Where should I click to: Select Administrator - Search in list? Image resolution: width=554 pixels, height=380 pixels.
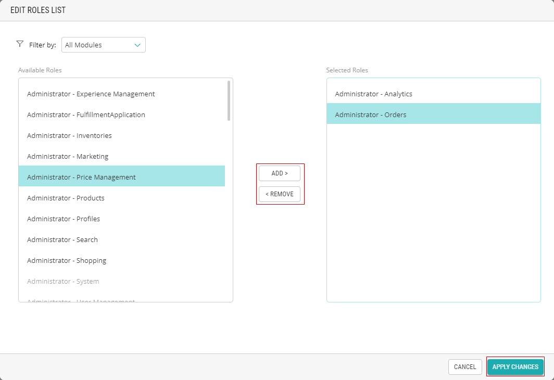coord(62,240)
